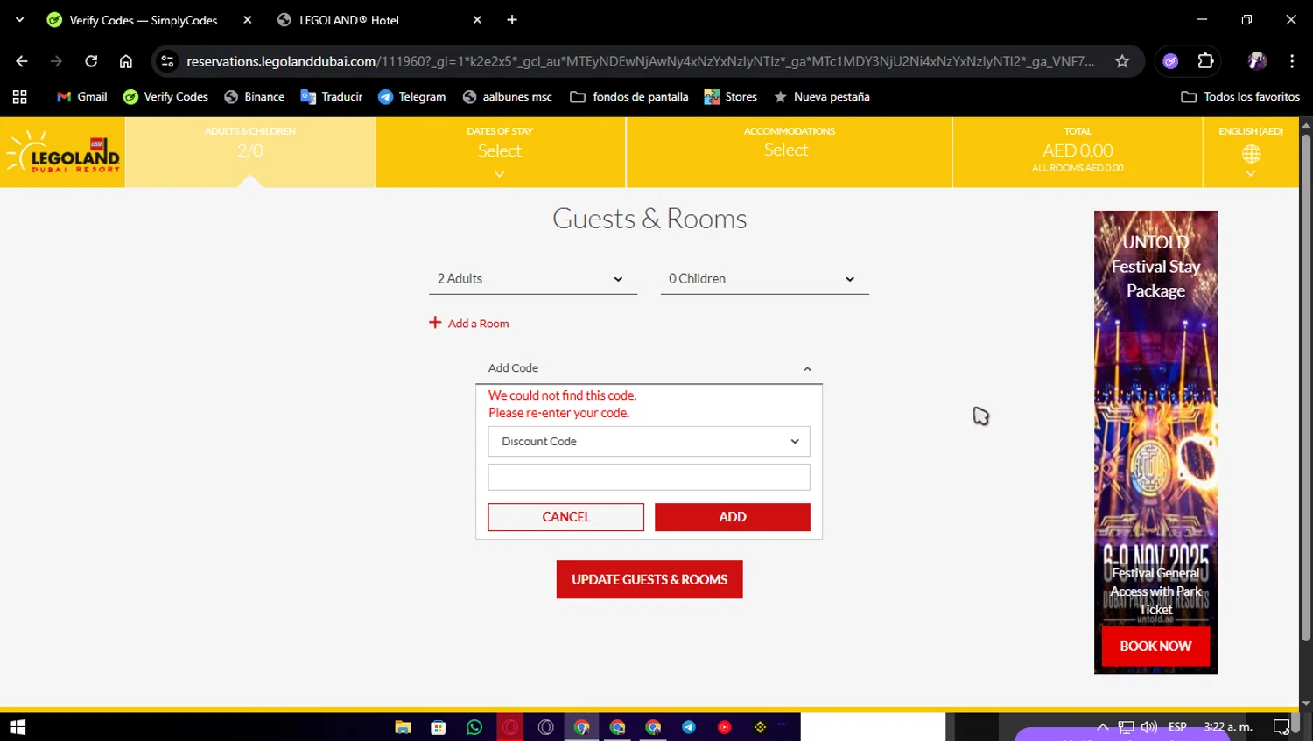Reload the page with the refresh icon
The height and width of the screenshot is (741, 1313).
pyautogui.click(x=91, y=61)
